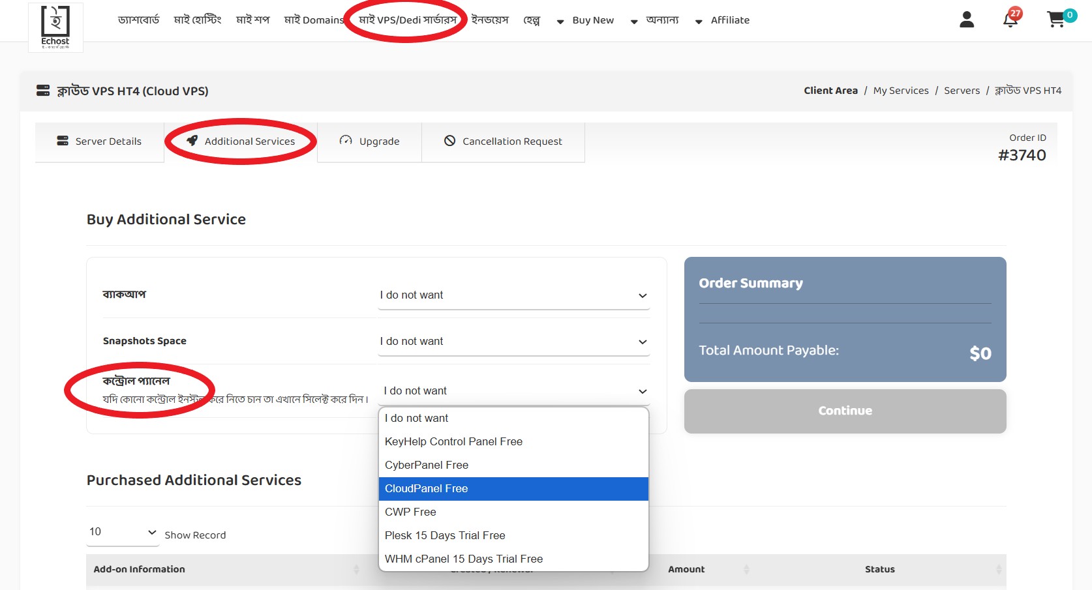Open the shopping cart icon

tap(1056, 20)
